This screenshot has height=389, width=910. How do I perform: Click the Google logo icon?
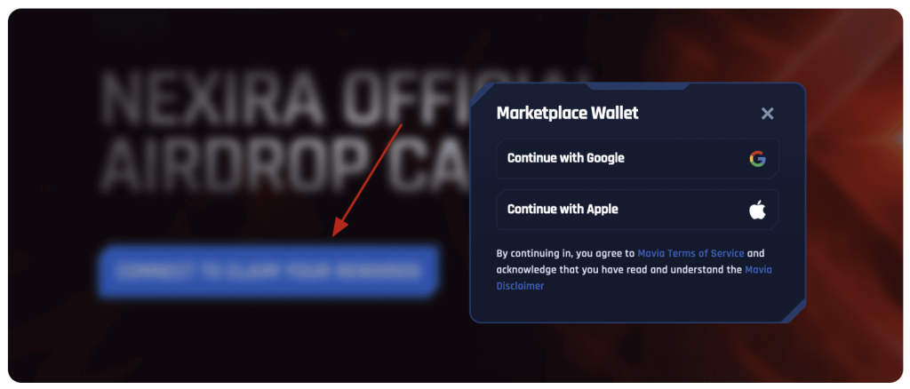(x=757, y=158)
